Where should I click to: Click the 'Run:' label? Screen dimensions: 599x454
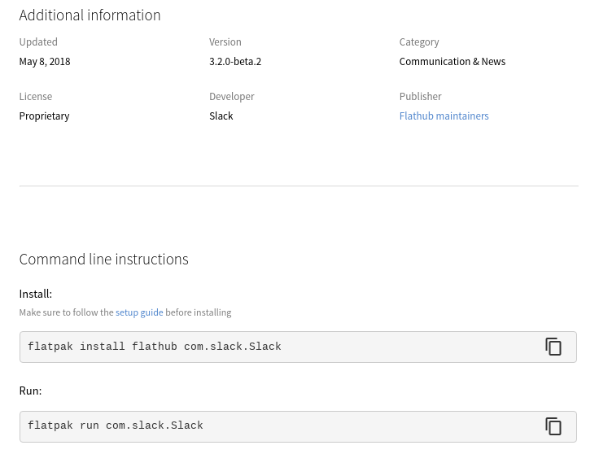30,391
